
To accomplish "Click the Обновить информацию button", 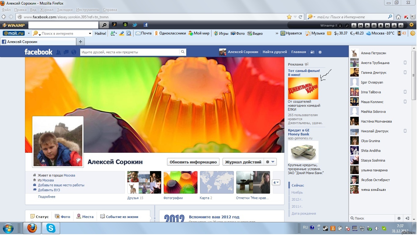I will (193, 162).
